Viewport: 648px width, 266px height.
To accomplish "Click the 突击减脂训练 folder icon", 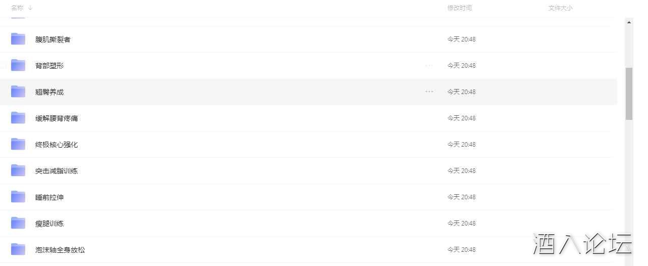I will 18,170.
